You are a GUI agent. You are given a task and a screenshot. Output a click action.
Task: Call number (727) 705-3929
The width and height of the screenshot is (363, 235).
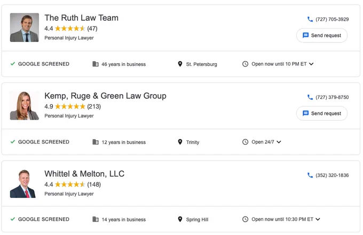[x=332, y=19]
